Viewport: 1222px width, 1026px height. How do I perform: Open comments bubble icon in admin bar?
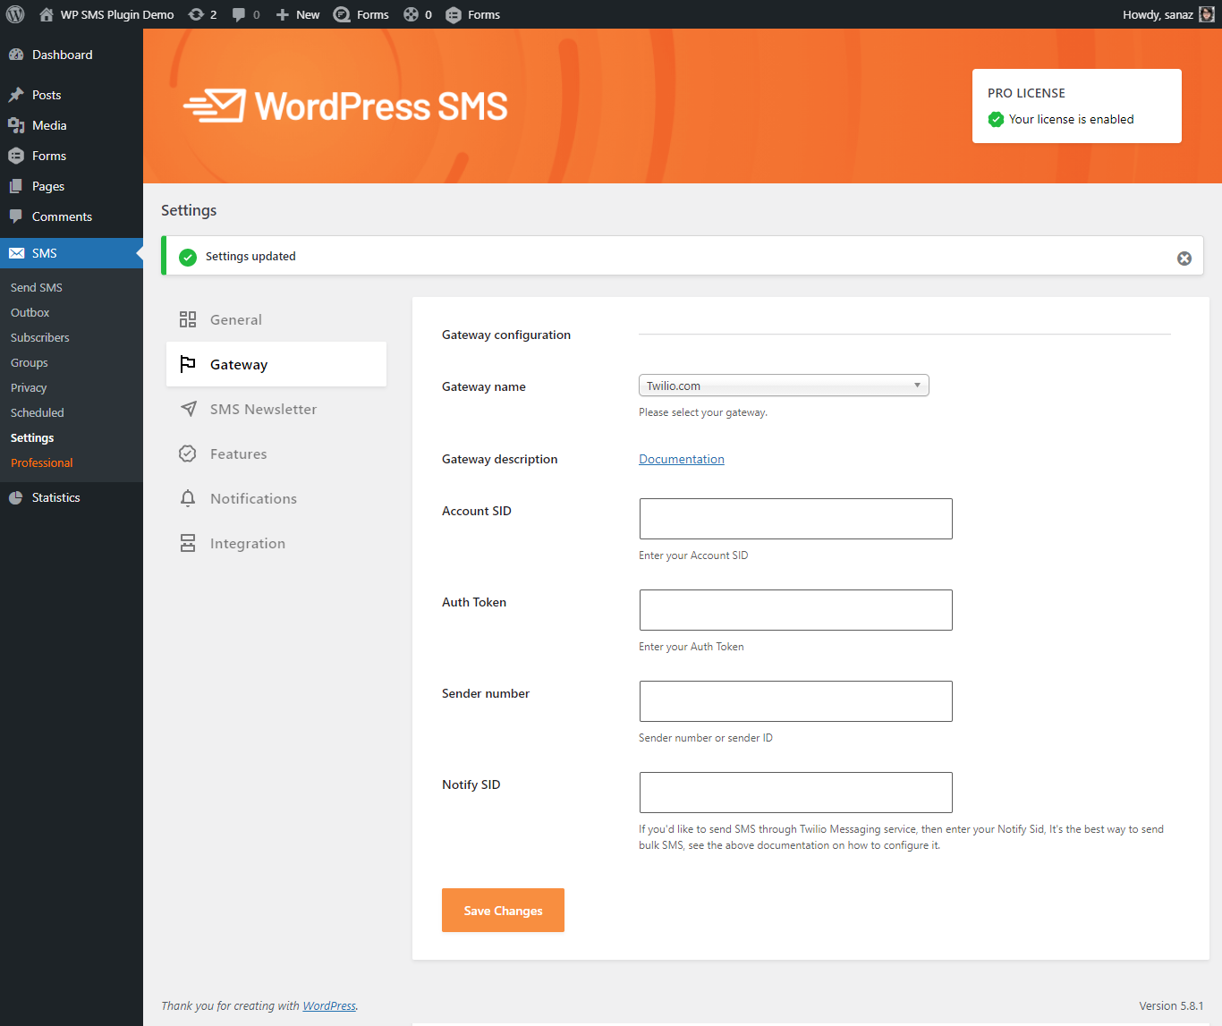[239, 14]
